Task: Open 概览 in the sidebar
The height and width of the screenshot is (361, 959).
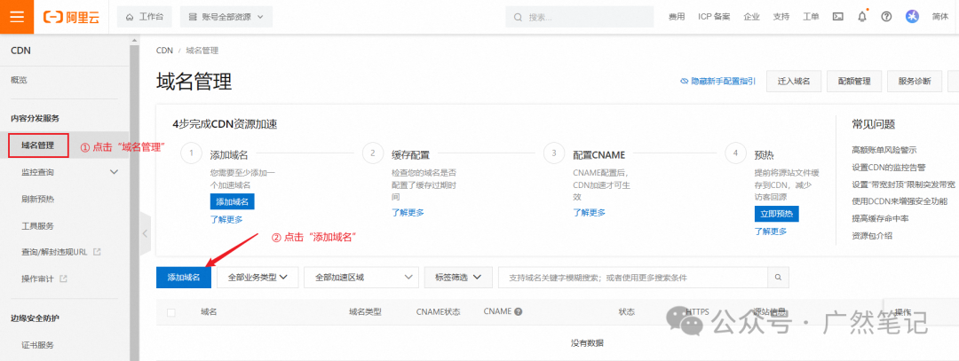Action: (19, 80)
